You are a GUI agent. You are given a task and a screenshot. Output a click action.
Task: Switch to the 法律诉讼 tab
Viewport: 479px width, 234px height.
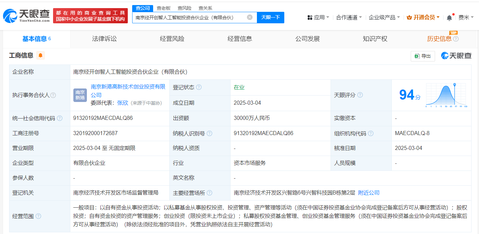tap(104, 39)
